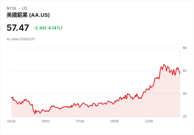The image size is (194, 135).
Task: Click the 12/09 date label on x-axis
Action: coord(149,121)
